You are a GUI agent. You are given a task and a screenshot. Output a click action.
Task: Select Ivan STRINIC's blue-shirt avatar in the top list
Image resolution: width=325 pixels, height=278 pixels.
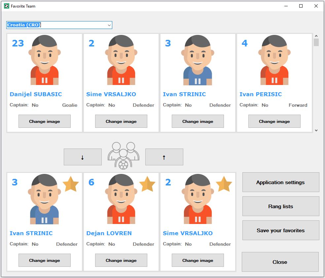(198, 60)
